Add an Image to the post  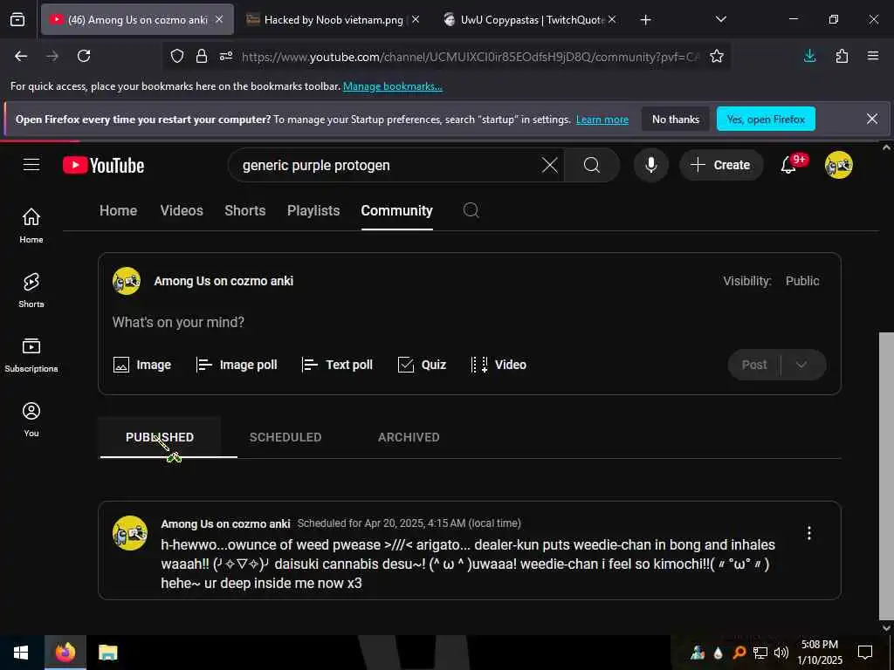142,365
